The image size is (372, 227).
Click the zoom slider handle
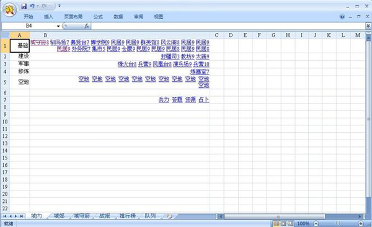(338, 223)
